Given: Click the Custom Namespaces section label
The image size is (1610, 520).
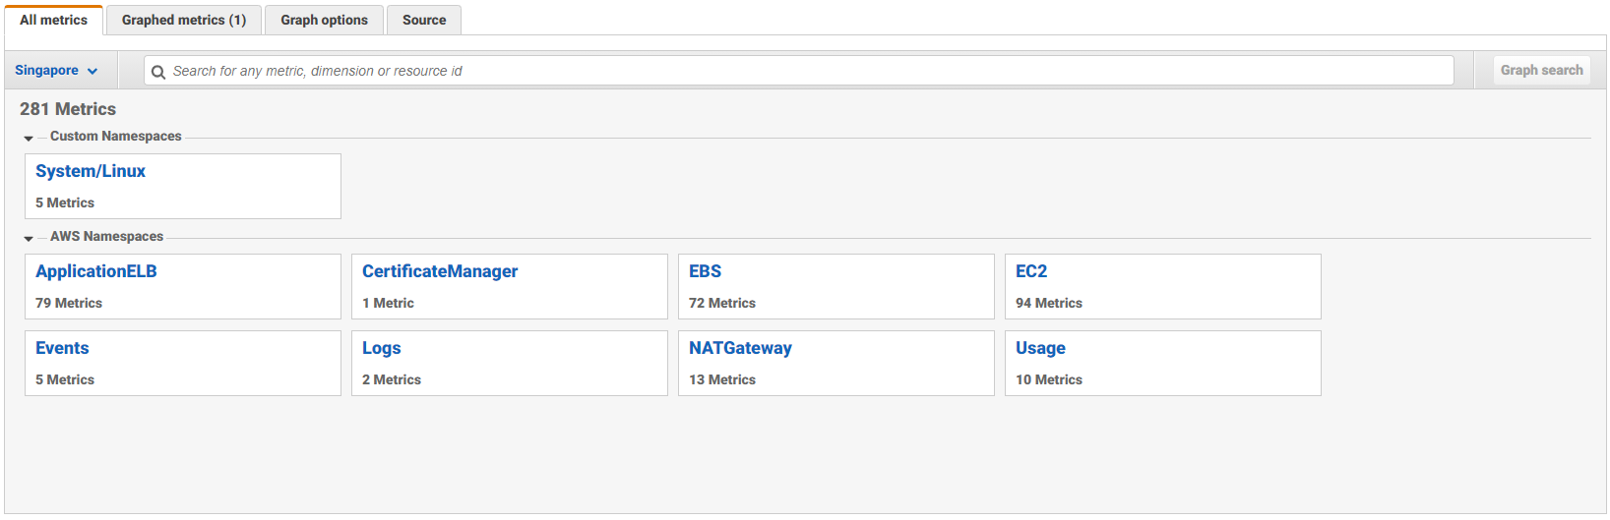Looking at the screenshot, I should pos(116,137).
